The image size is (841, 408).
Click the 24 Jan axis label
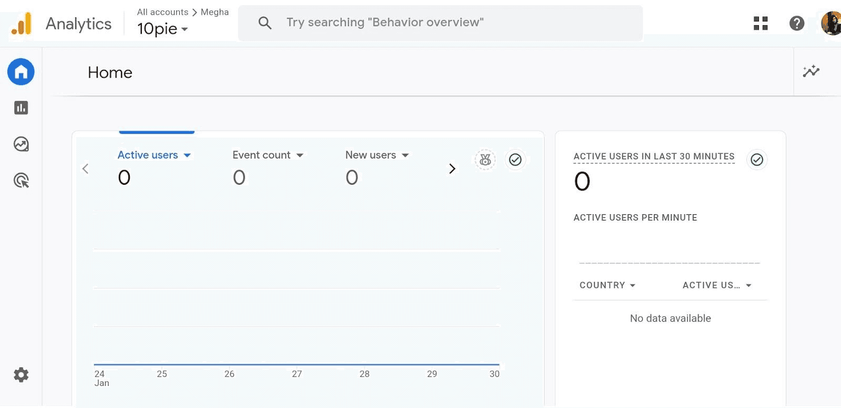[101, 378]
